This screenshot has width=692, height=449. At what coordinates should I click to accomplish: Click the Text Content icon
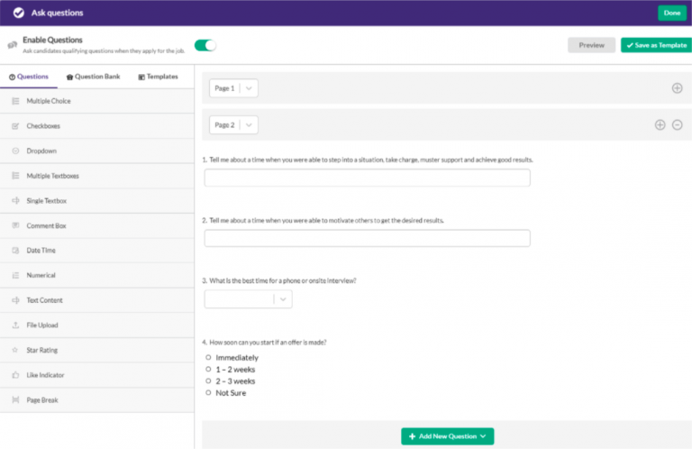[x=15, y=300]
